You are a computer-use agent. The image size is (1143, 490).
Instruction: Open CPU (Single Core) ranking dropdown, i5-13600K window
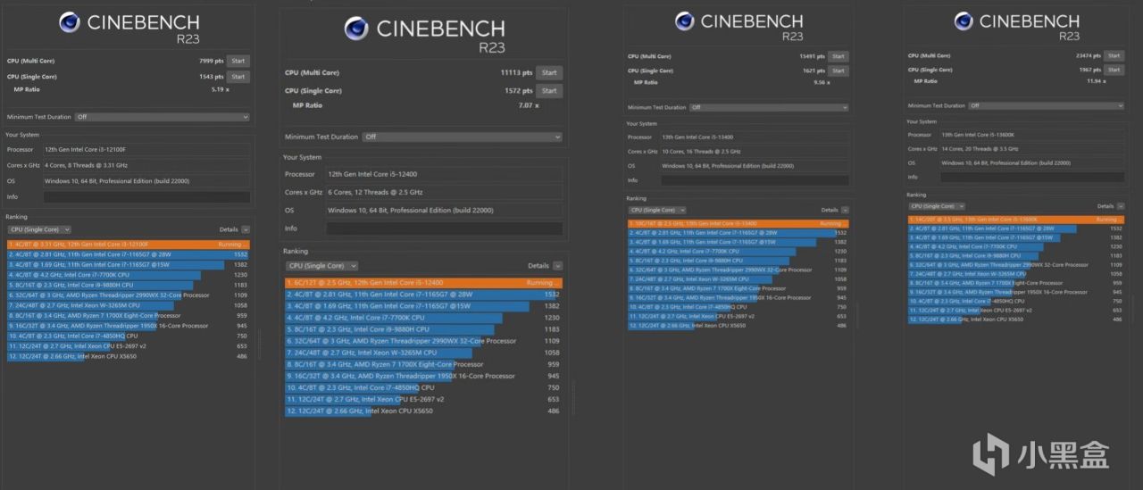pos(937,206)
